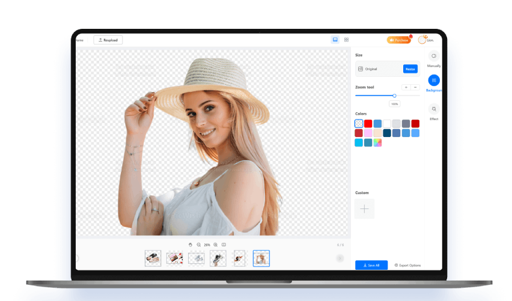
Task: Click the Reupload button
Action: [x=108, y=40]
